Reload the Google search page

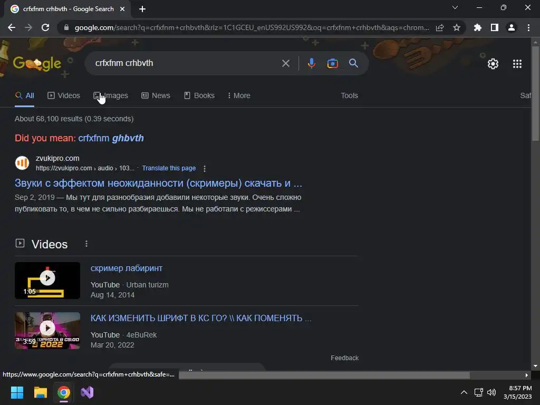point(45,27)
